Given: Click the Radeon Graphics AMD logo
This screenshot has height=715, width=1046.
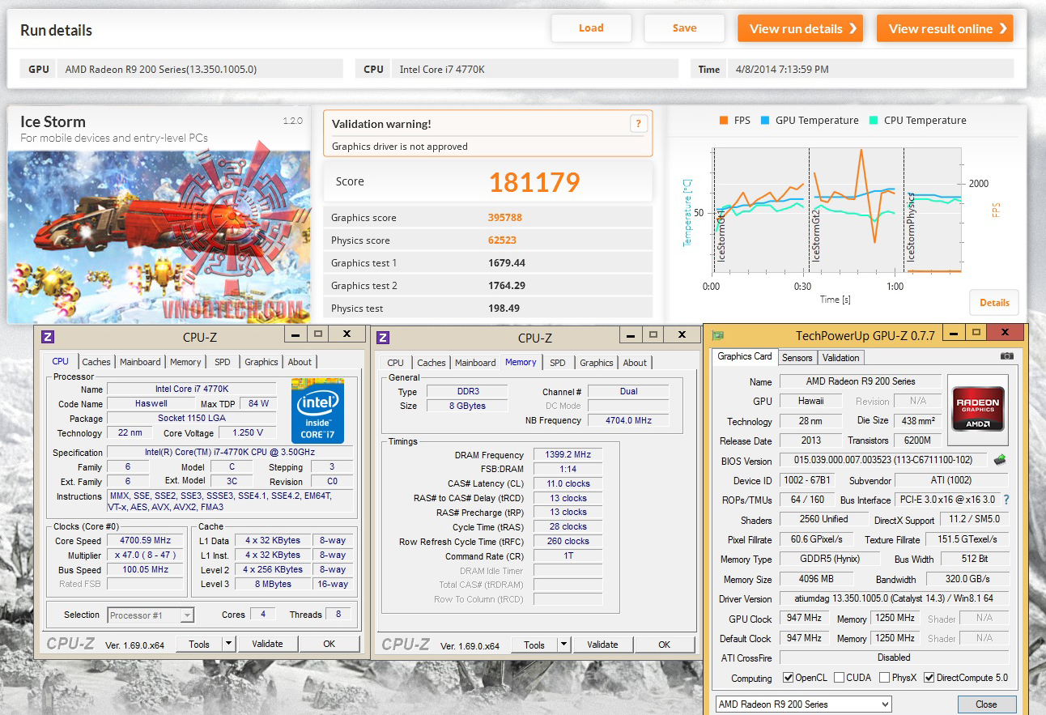Looking at the screenshot, I should 978,402.
